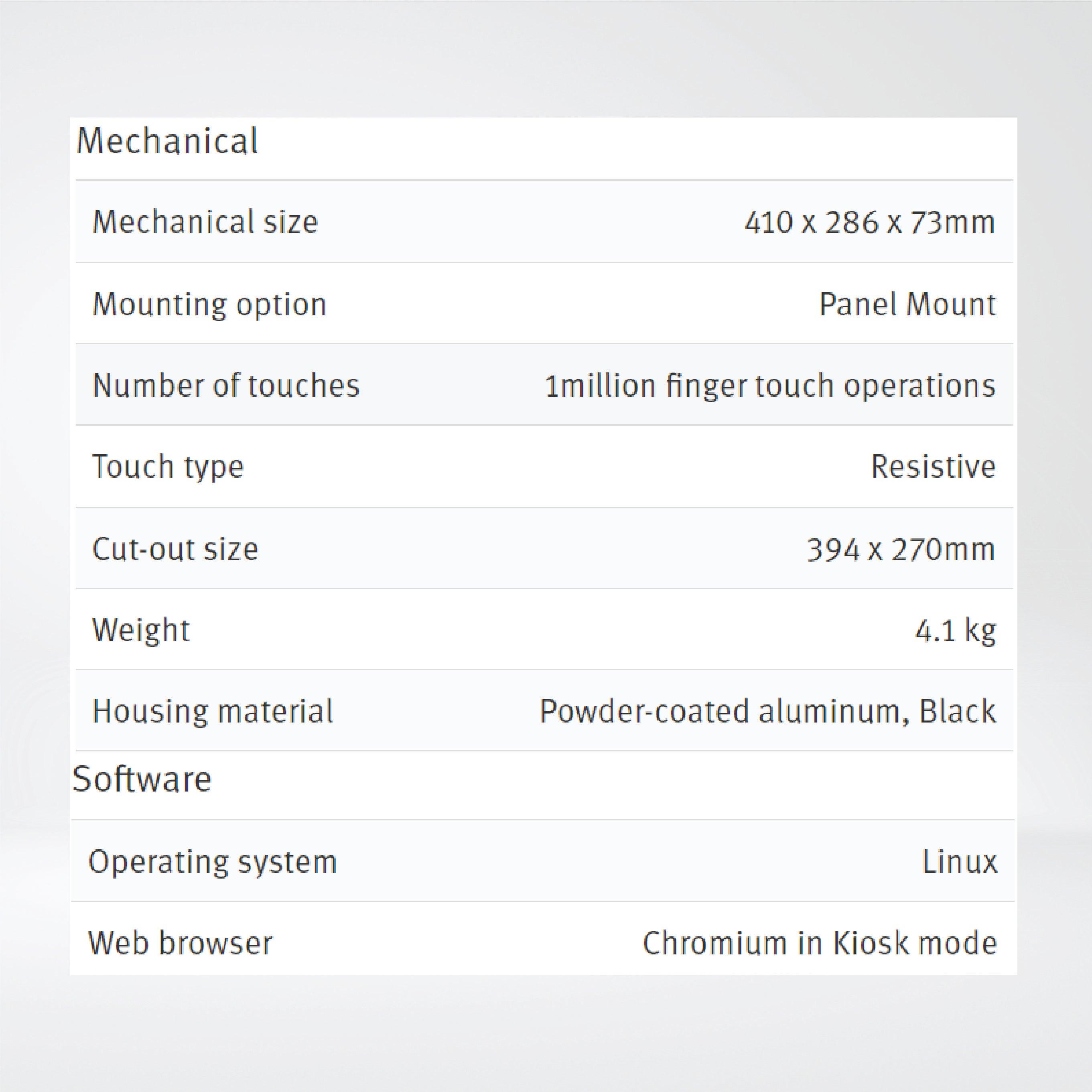
Task: Click the Powder-coated aluminum, Black value
Action: 767,711
